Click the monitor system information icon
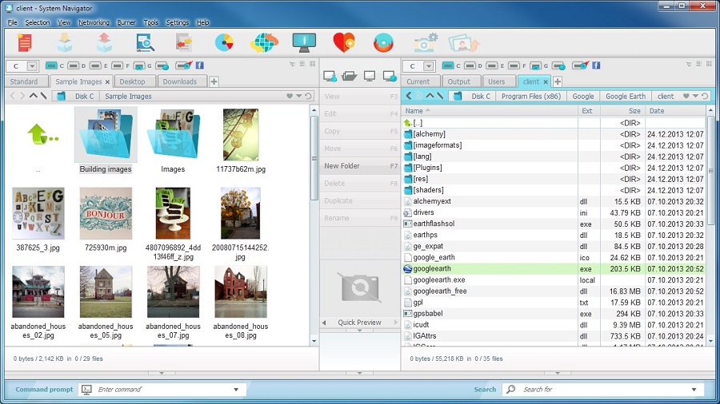Image resolution: width=720 pixels, height=404 pixels. click(x=304, y=42)
